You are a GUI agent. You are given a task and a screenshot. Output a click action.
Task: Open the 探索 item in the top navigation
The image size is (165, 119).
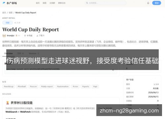point(45,3)
